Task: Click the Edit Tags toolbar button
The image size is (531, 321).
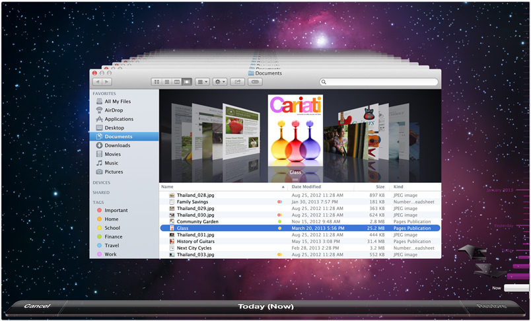Action: pos(255,82)
